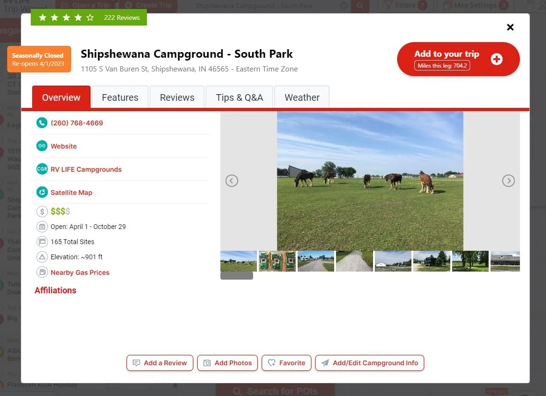Viewport: 546px width, 396px height.
Task: Click the Open: April 1 - October 29 text
Action: click(x=88, y=227)
